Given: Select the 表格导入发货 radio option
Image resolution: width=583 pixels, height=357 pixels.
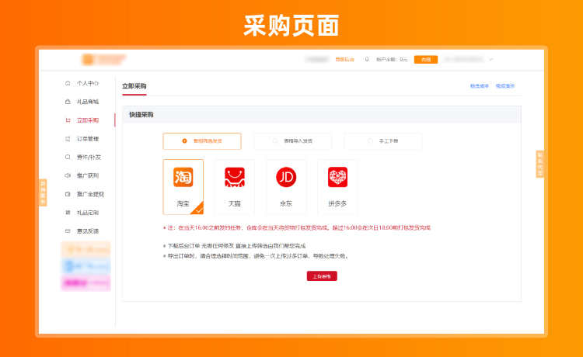Looking at the screenshot, I should click(292, 141).
